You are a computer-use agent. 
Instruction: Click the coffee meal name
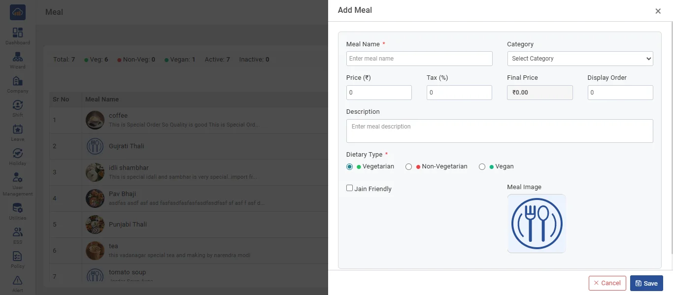(118, 116)
